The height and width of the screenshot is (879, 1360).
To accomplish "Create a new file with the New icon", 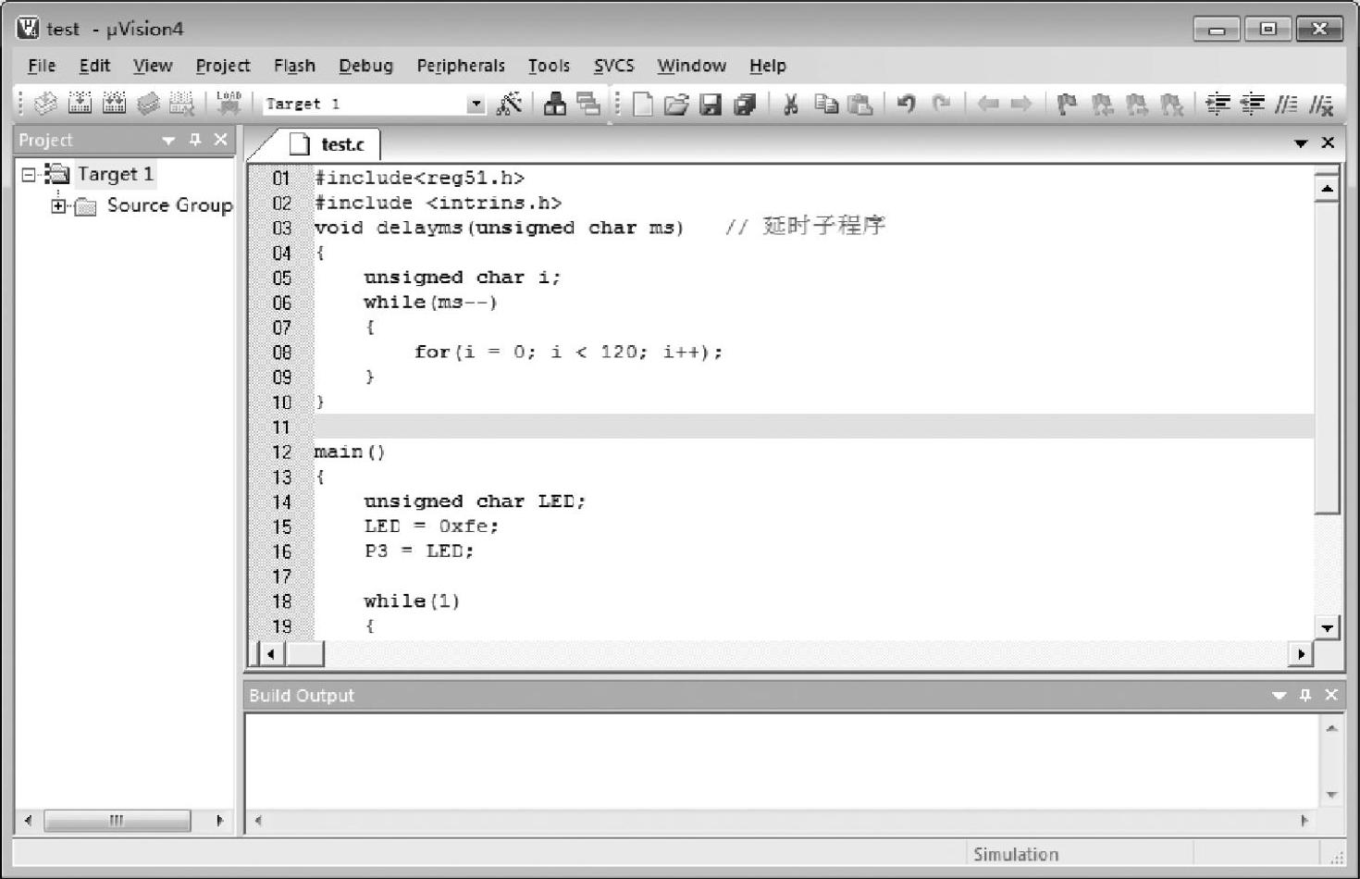I will 642,104.
